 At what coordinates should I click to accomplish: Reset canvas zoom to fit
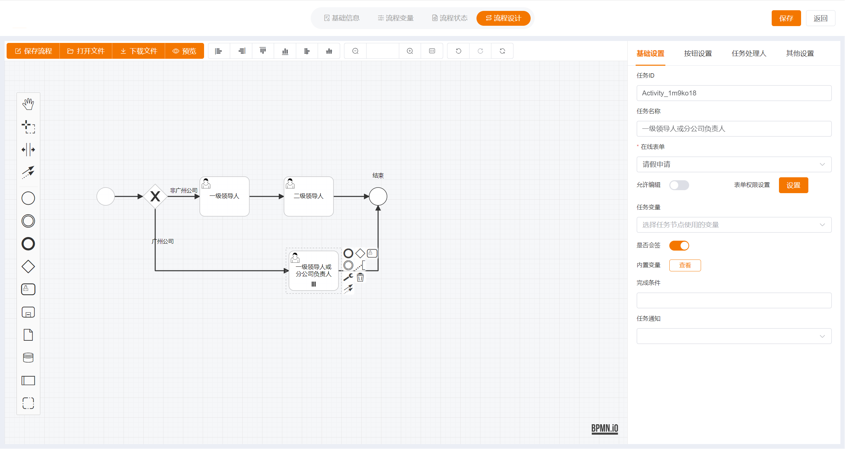(432, 51)
